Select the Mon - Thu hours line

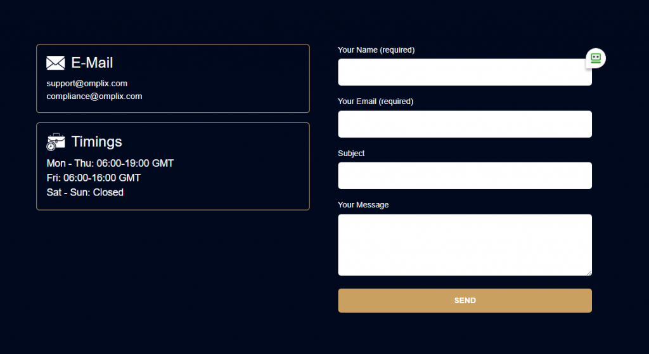coord(110,163)
